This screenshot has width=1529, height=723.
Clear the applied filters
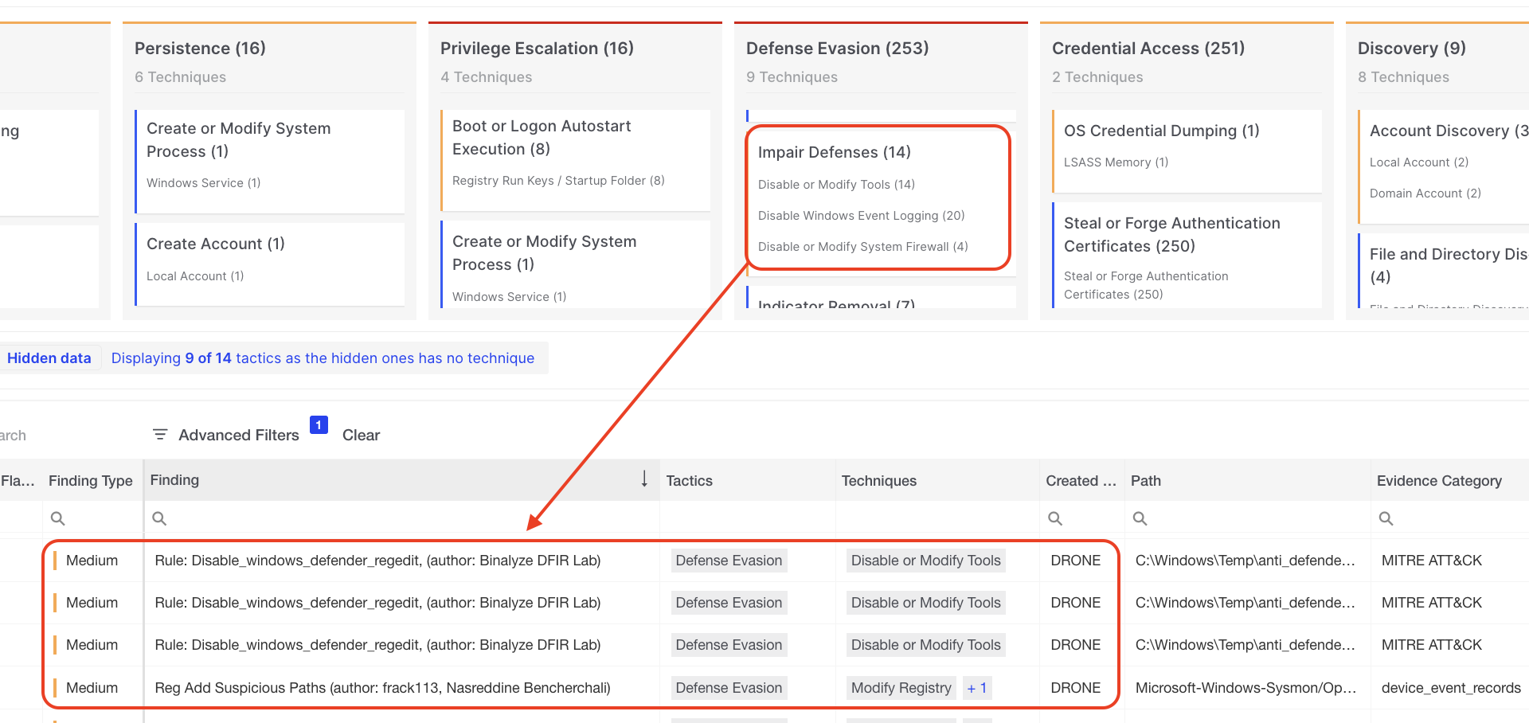(361, 435)
